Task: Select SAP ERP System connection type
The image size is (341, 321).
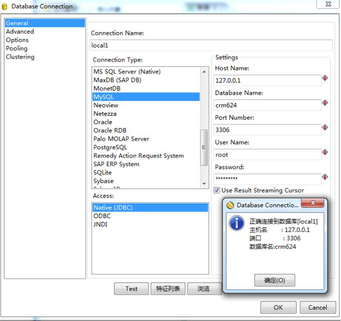Action: tap(146, 164)
